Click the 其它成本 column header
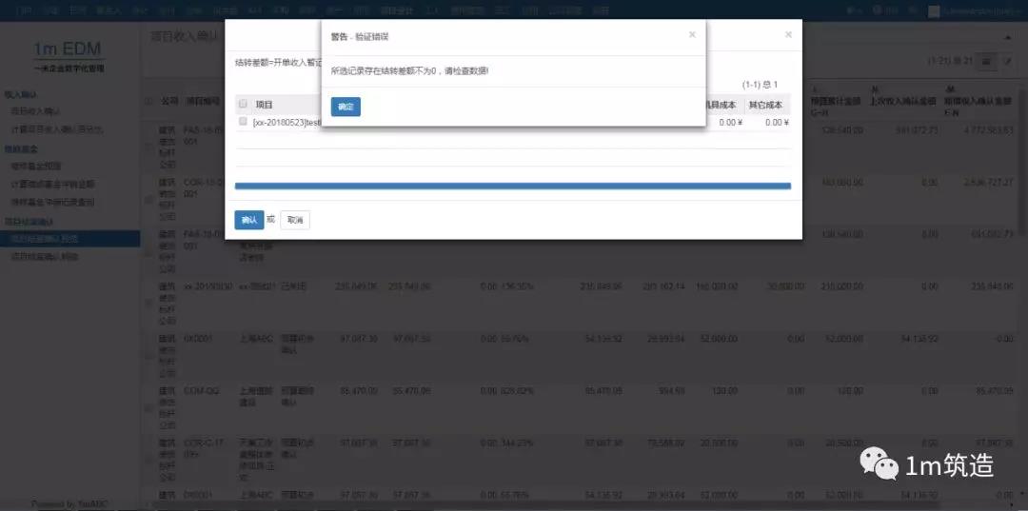Viewport: 1028px width, 511px height. click(x=764, y=105)
